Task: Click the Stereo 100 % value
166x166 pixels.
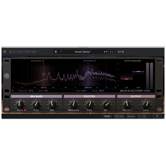Action: coord(102,91)
